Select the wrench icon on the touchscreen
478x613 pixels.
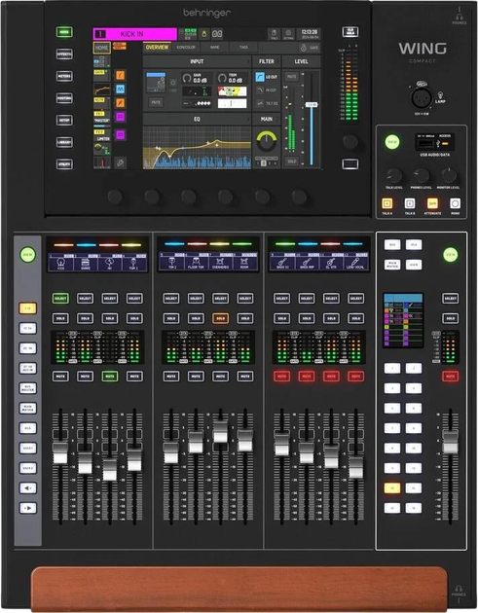point(121,162)
